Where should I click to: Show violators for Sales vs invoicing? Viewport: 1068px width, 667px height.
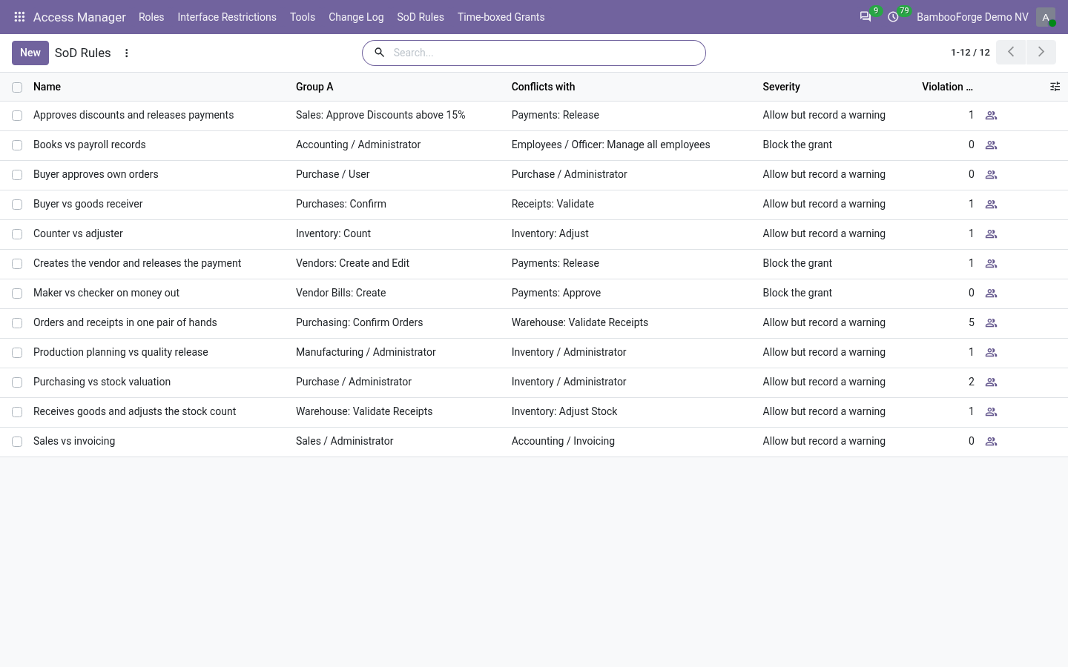click(x=991, y=442)
